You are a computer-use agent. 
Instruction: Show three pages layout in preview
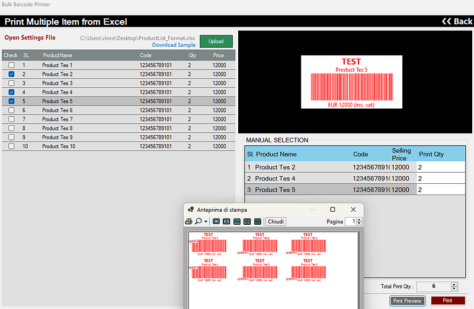point(237,222)
